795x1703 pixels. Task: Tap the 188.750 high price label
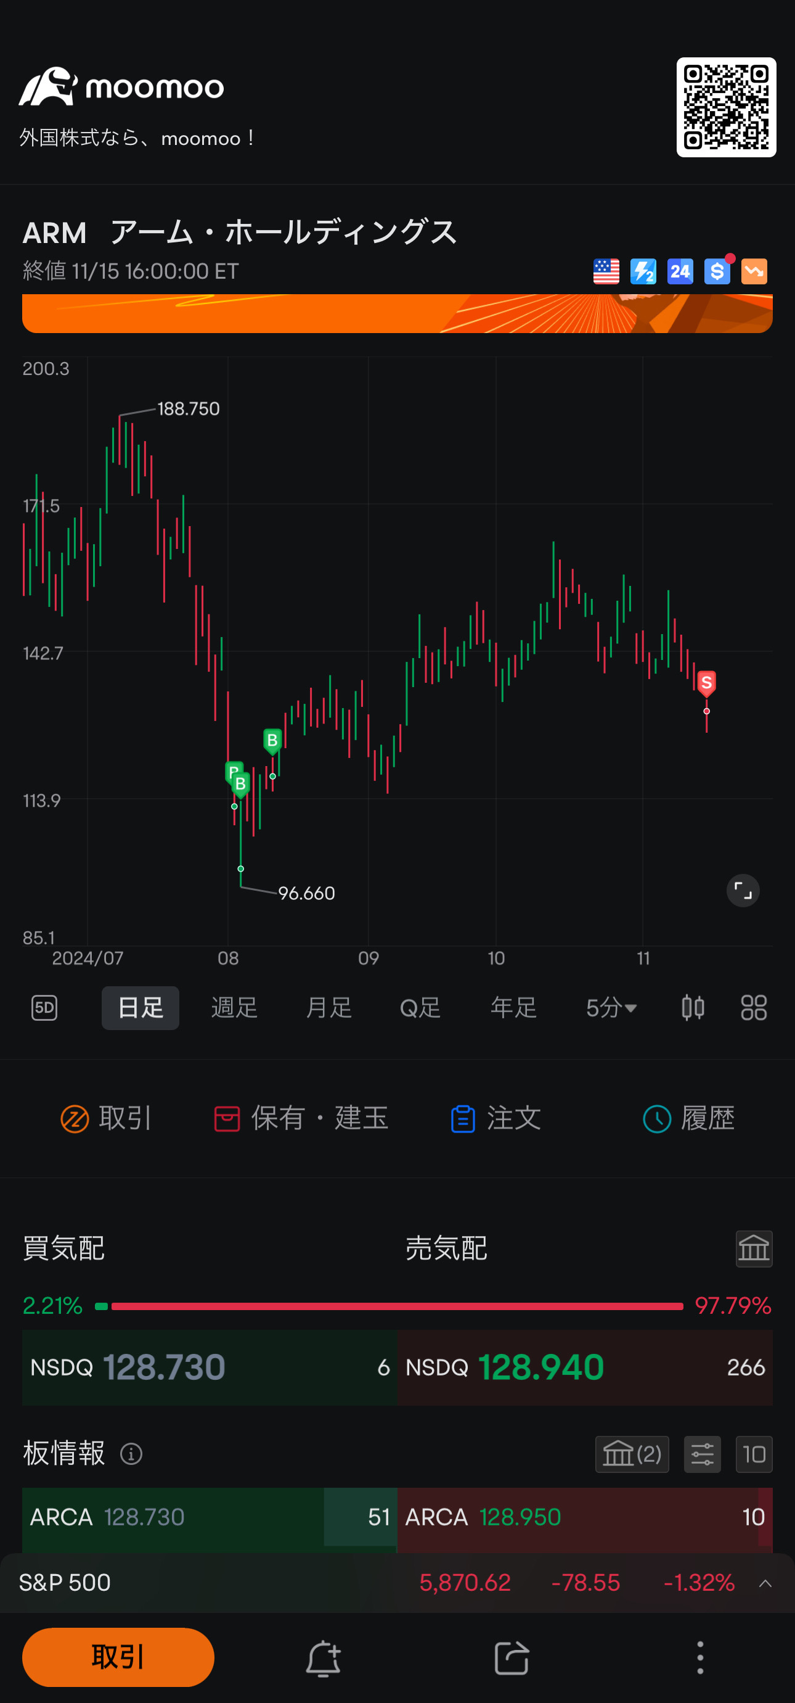(188, 408)
